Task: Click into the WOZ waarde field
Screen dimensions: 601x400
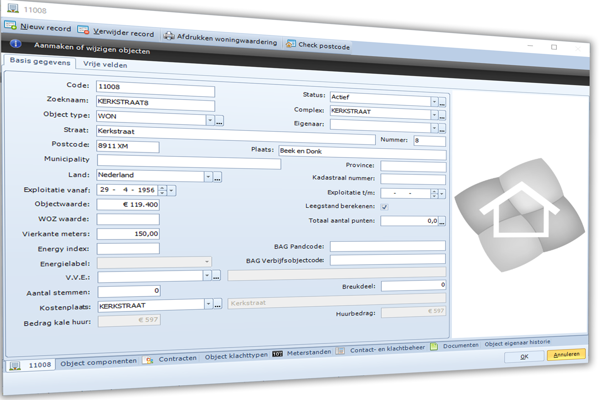Action: (x=128, y=219)
